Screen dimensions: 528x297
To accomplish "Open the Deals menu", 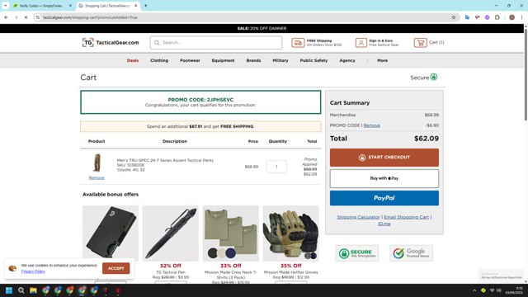I will tap(133, 60).
